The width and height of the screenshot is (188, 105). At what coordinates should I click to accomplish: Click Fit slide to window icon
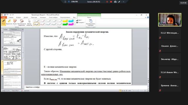(147, 91)
